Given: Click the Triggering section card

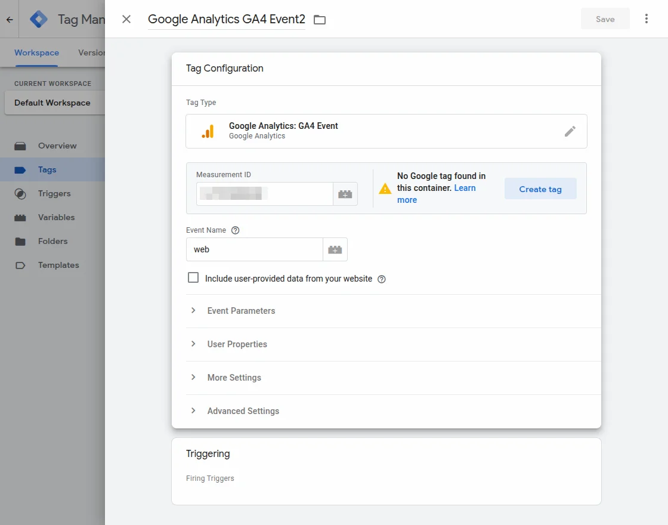Looking at the screenshot, I should [386, 471].
